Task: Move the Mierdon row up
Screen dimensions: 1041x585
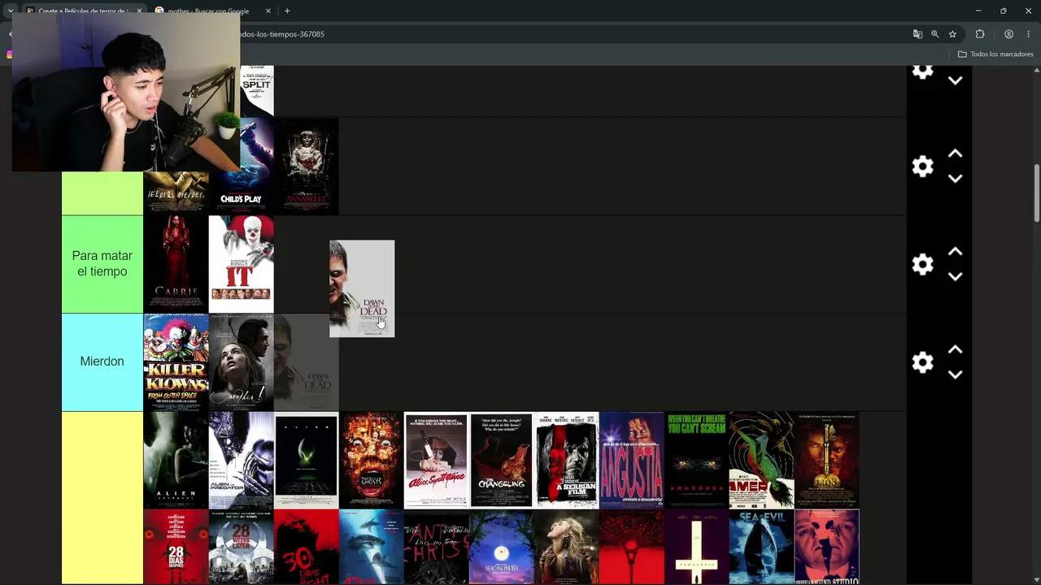Action: [956, 349]
